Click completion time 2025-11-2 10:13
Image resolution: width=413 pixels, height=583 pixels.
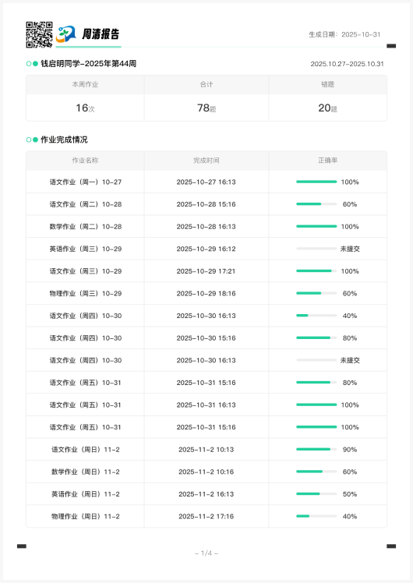click(206, 450)
